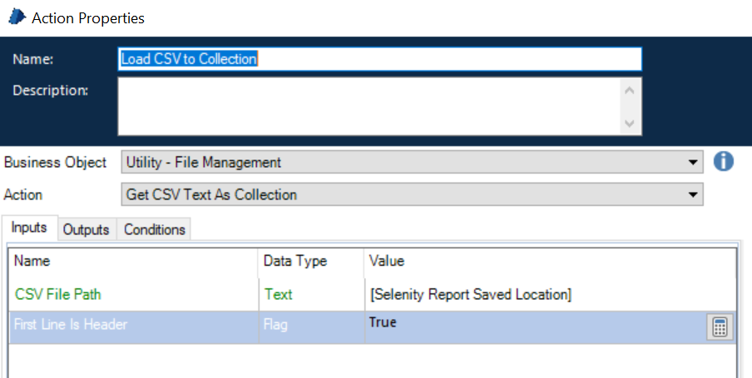Click the Blue Prism logo in title bar
The height and width of the screenshot is (378, 752).
(x=17, y=17)
